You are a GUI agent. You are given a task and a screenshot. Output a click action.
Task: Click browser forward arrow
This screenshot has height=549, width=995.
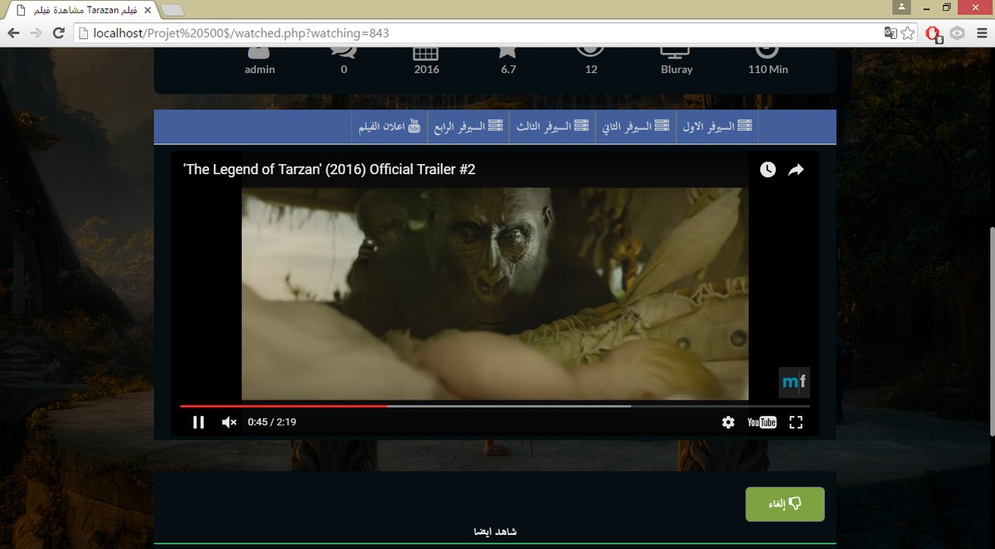click(x=36, y=33)
